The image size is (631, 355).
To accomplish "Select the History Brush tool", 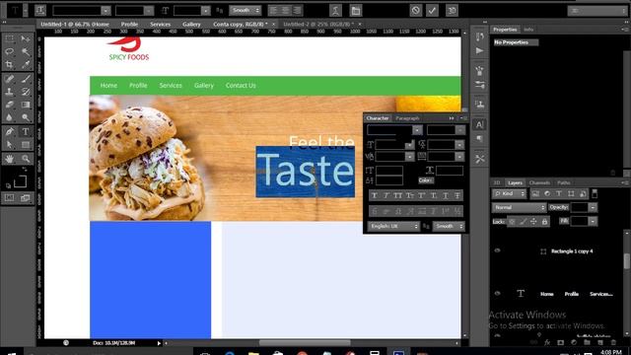I will pos(26,92).
